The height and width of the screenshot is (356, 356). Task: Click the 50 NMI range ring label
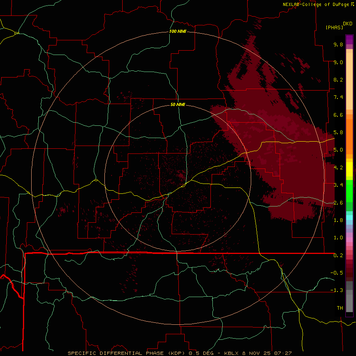178,104
